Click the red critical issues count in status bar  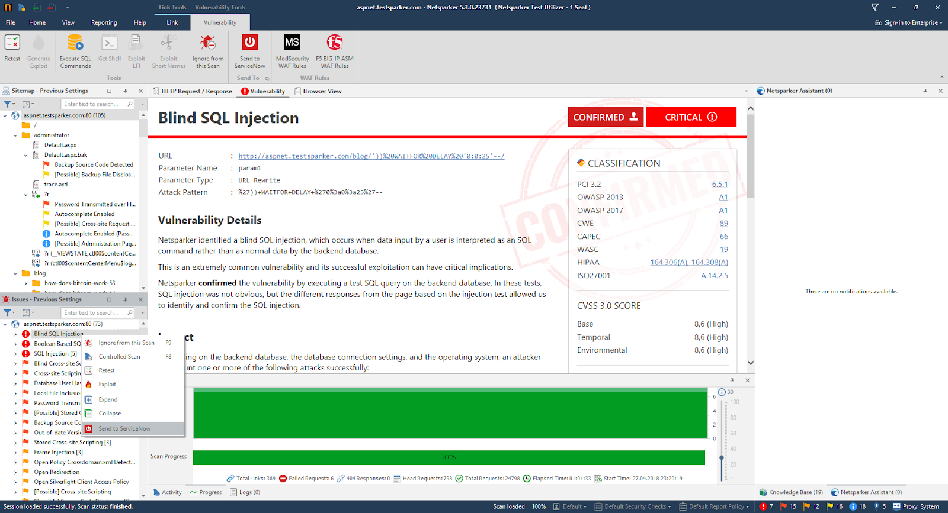coord(767,506)
